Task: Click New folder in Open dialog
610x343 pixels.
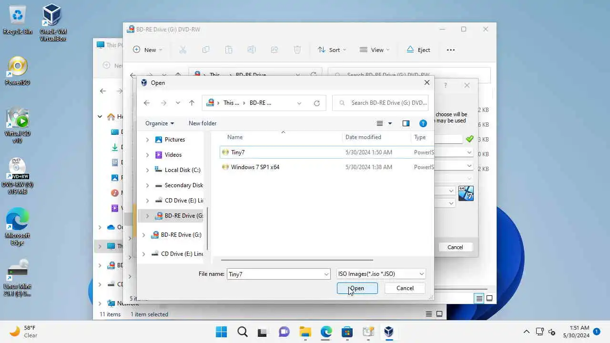Action: click(x=203, y=123)
